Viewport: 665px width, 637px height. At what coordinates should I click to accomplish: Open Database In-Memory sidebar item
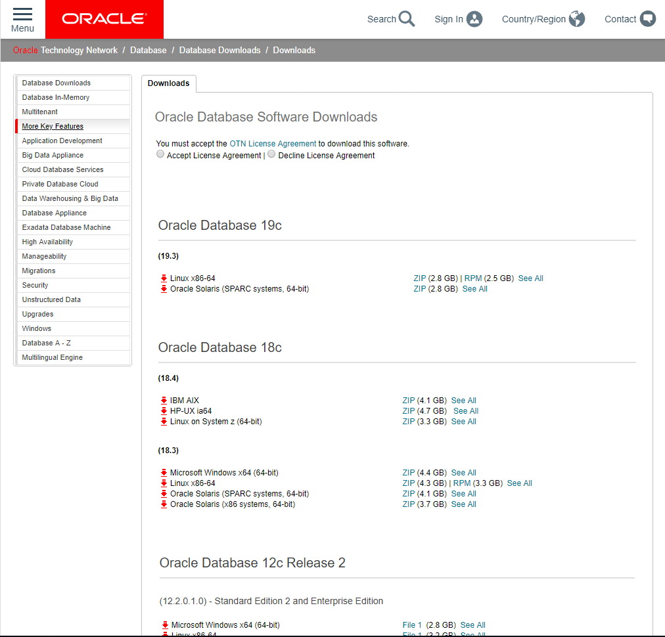tap(73, 97)
